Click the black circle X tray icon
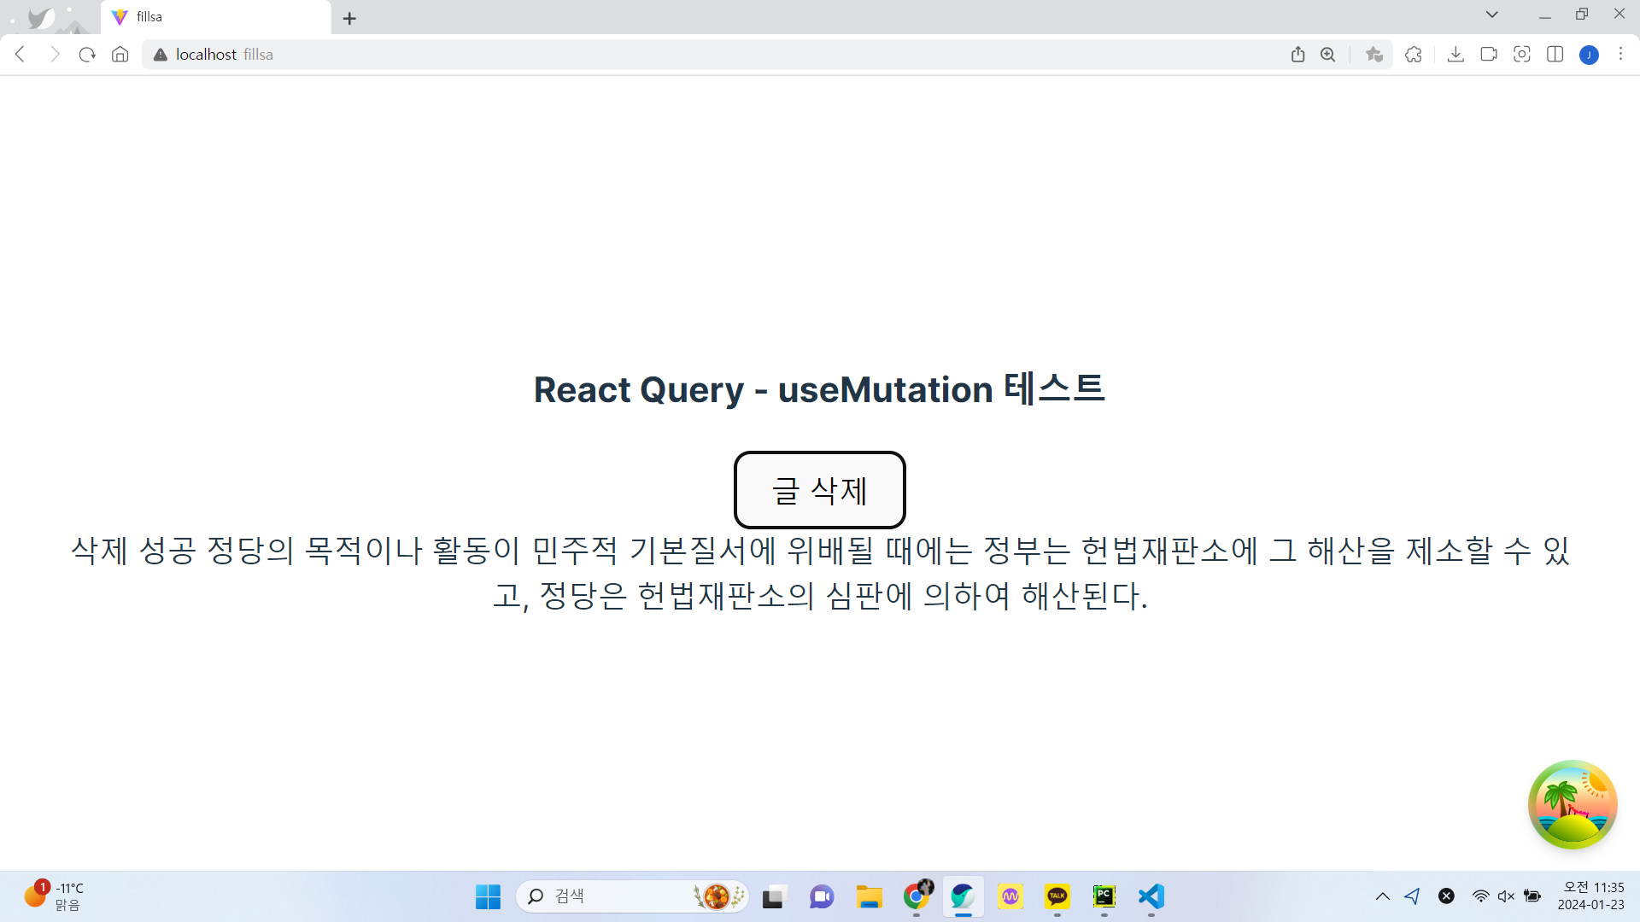 point(1446,896)
